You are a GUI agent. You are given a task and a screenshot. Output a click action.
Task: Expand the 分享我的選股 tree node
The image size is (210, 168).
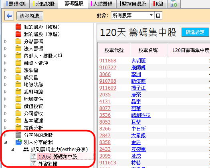[6, 135]
